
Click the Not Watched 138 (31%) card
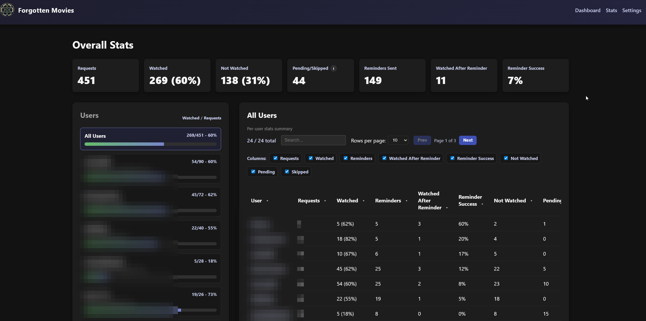point(249,75)
